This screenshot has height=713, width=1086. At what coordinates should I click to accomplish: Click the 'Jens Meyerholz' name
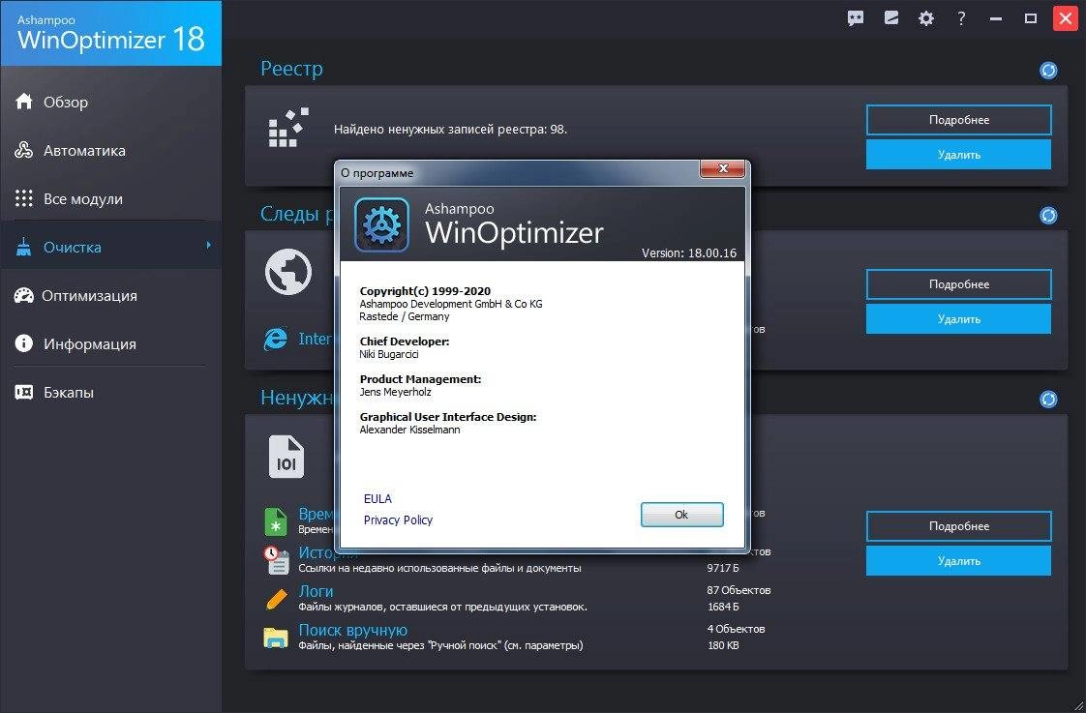click(x=396, y=392)
